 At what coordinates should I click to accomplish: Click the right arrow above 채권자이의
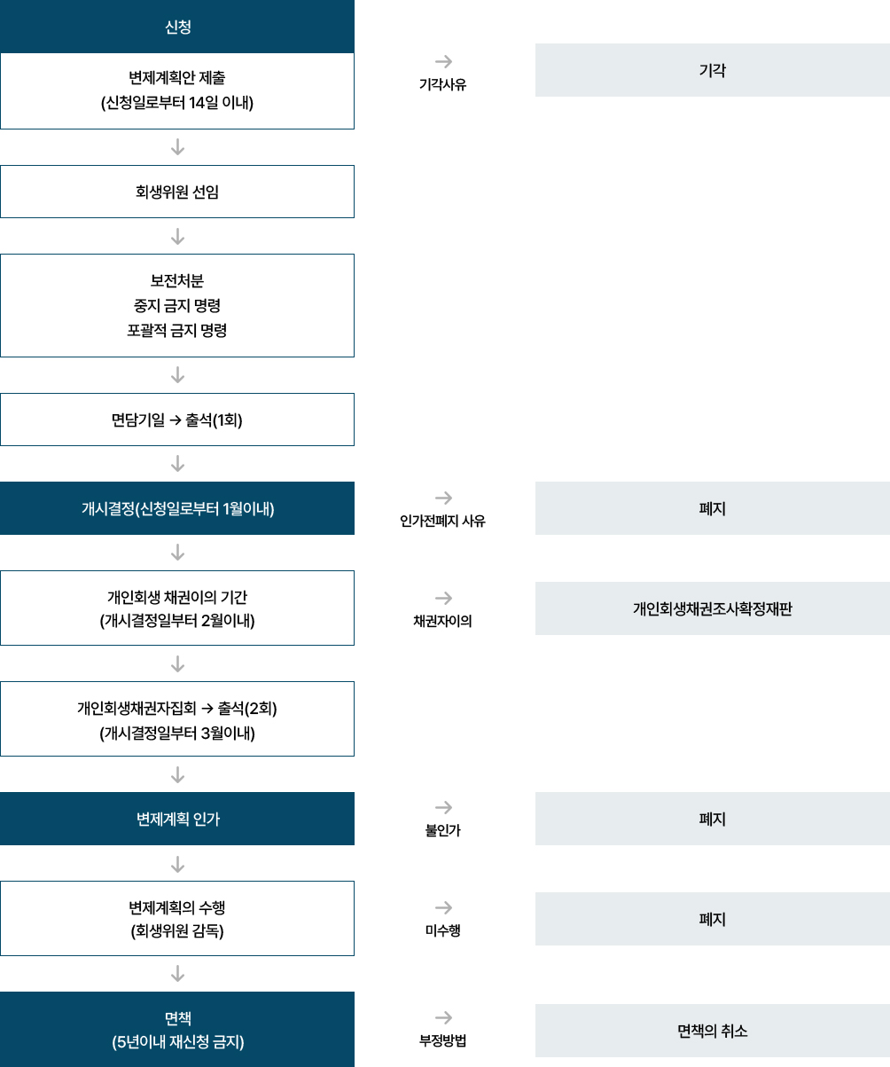click(443, 598)
